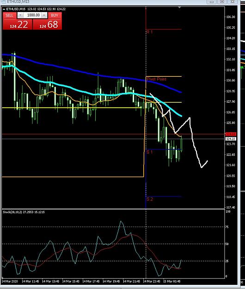Increase lot volume with the up arrow
This screenshot has height=289, width=245.
44,15
